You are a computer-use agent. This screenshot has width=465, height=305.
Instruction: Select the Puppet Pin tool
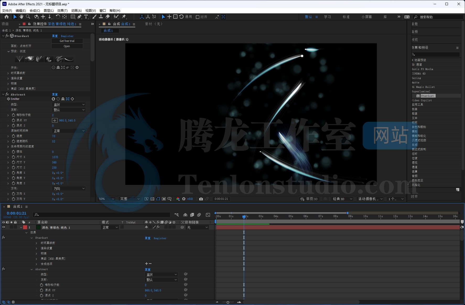(x=124, y=17)
